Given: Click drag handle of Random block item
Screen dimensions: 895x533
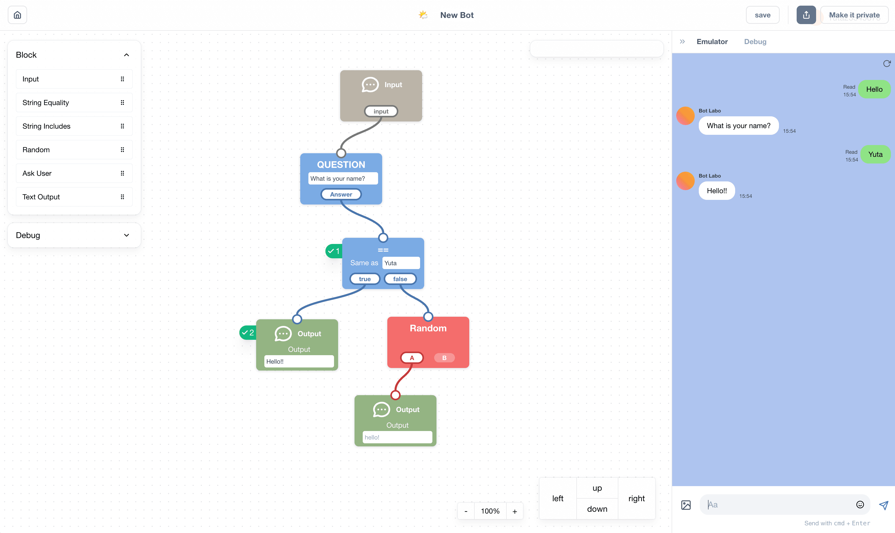Looking at the screenshot, I should [122, 150].
